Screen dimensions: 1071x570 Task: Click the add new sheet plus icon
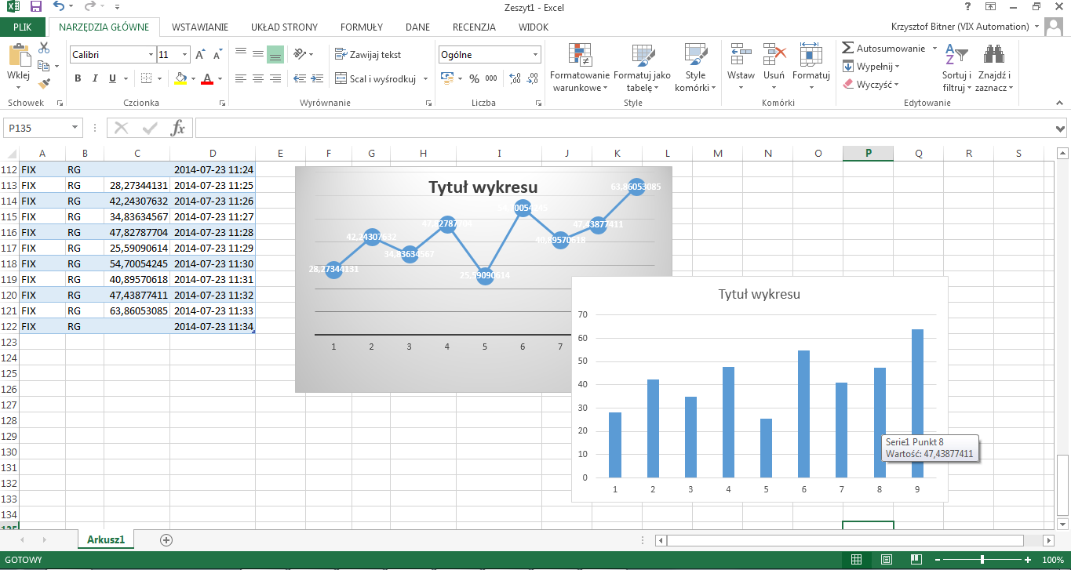166,539
